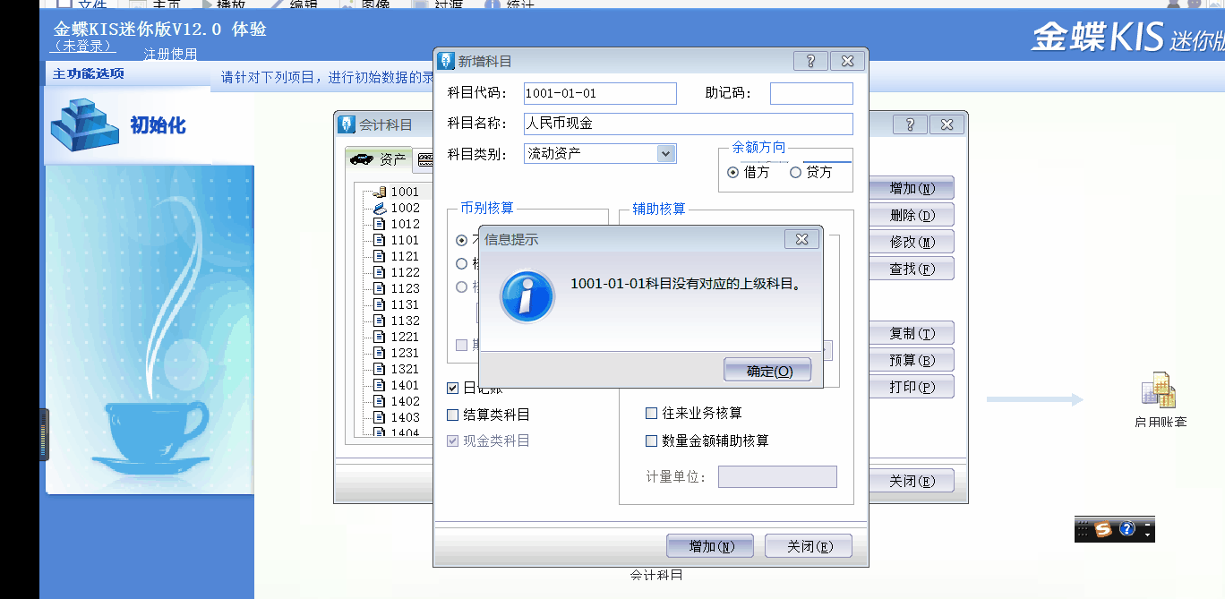Check the 往来业务核算 option

(652, 414)
